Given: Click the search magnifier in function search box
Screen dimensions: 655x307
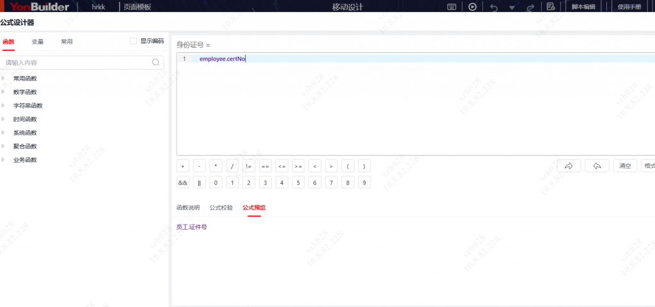Looking at the screenshot, I should tap(155, 63).
